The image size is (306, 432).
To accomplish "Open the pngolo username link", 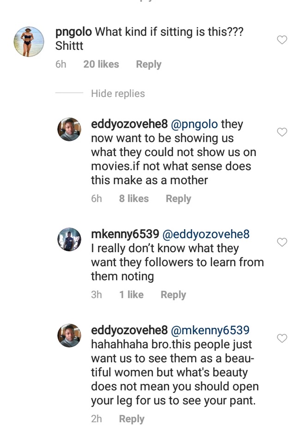I will point(73,32).
